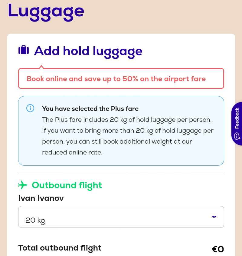Click the Feedback chat bubble icon
The image size is (242, 256).
237,136
